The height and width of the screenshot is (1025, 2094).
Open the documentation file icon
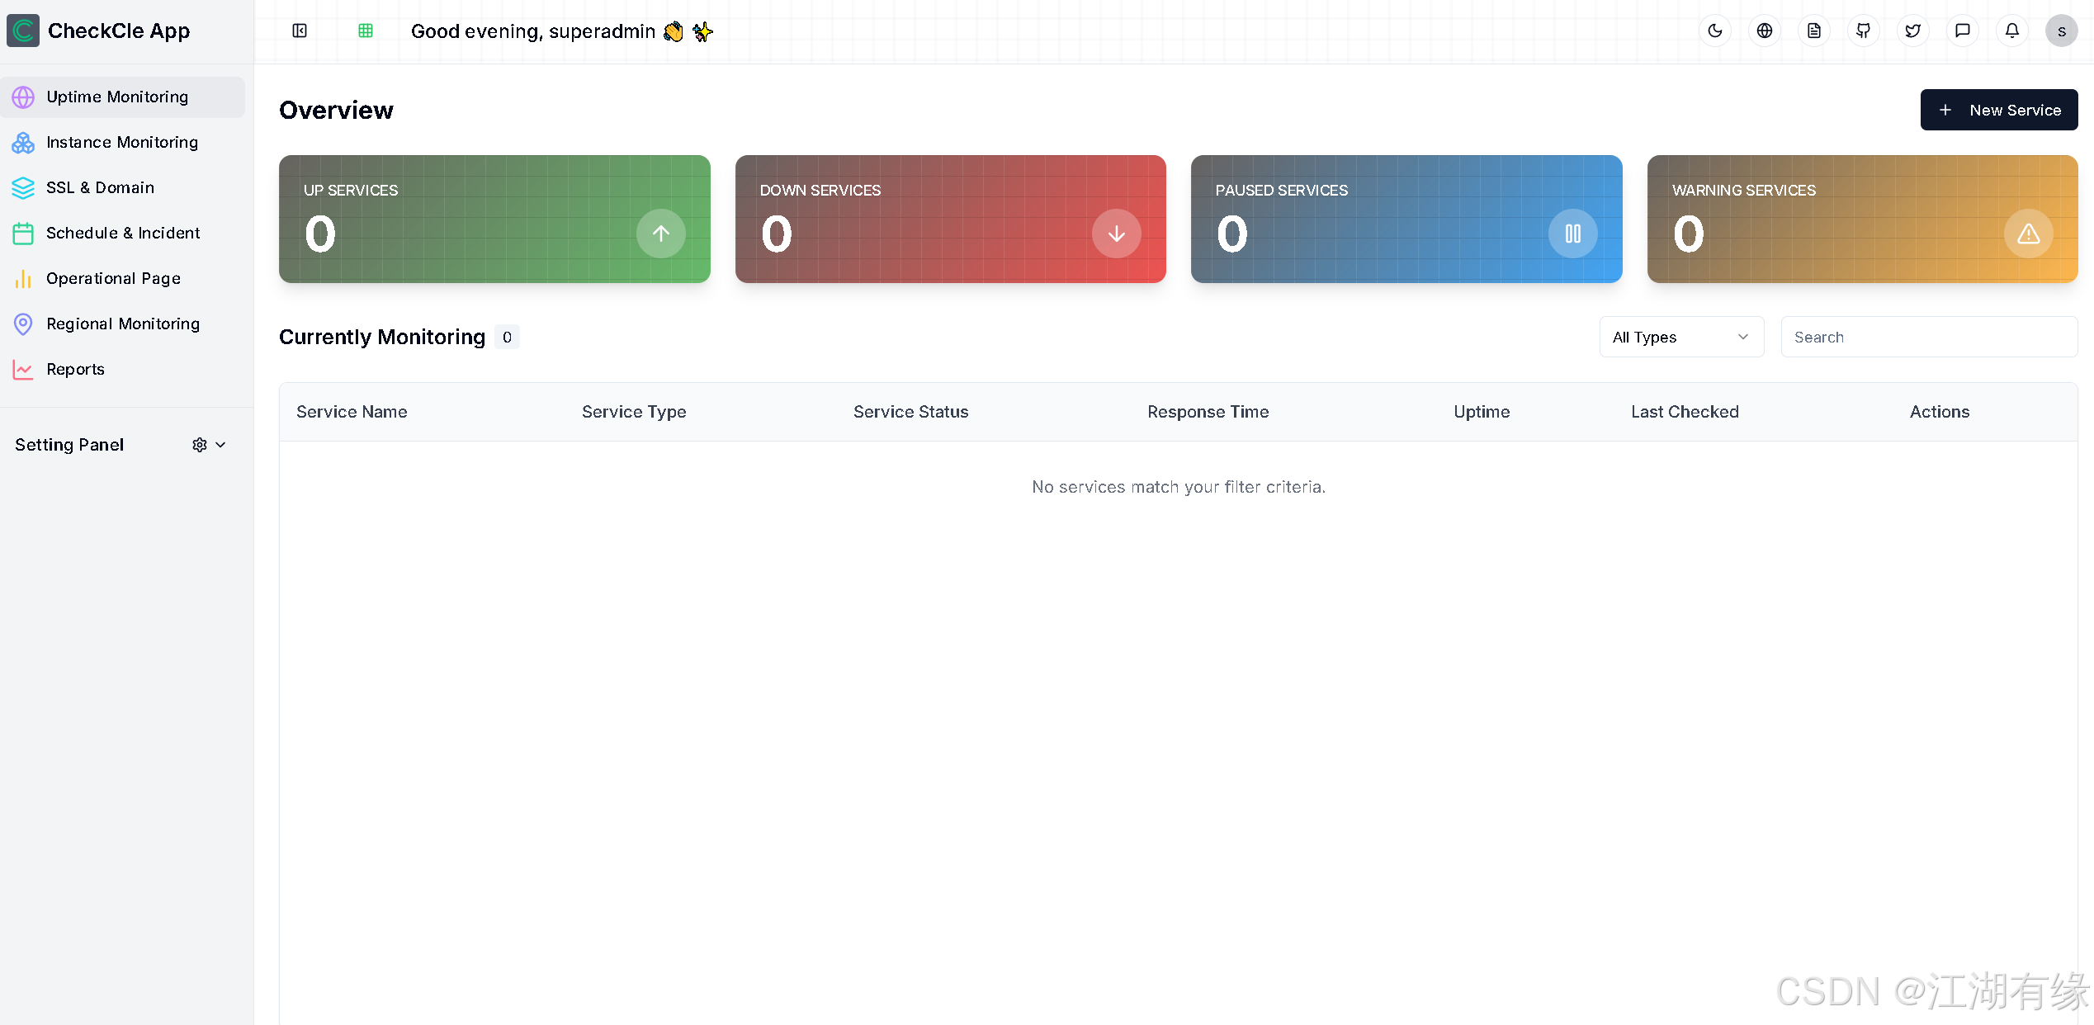pos(1813,31)
